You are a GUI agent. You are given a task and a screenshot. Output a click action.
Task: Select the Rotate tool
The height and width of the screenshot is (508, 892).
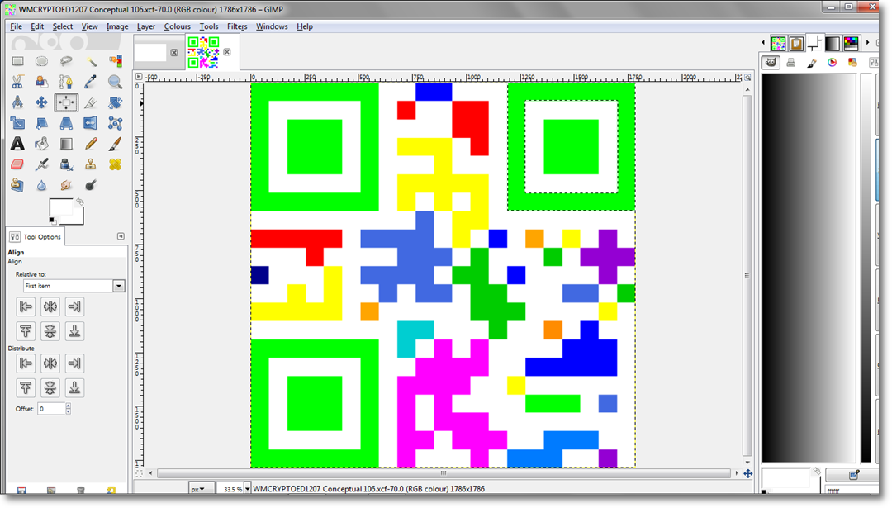(116, 102)
